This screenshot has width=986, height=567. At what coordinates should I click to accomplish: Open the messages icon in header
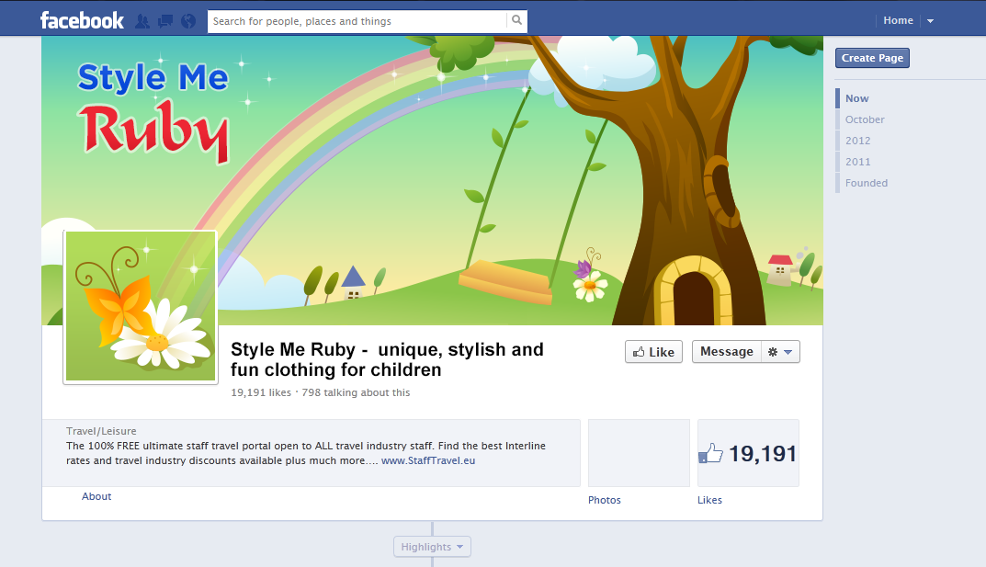click(x=165, y=21)
